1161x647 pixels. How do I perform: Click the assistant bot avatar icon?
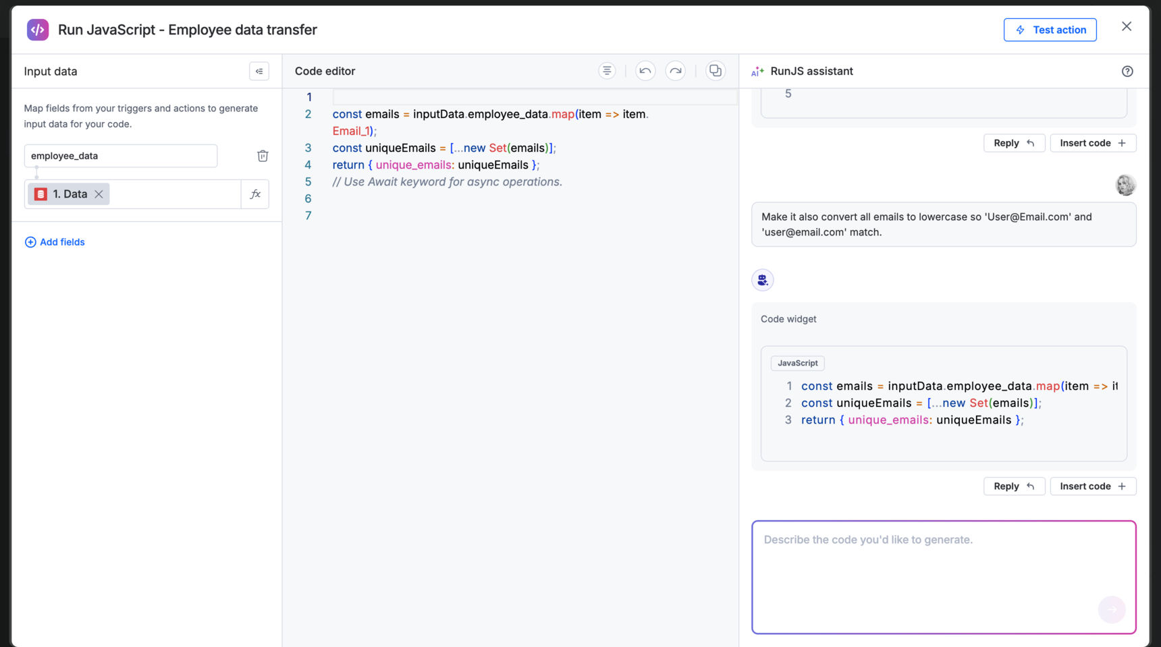tap(762, 279)
